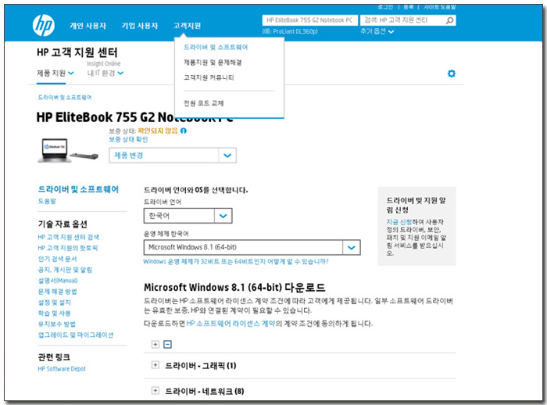This screenshot has height=405, width=547.
Task: Open HP Software Depot link
Action: 62,369
